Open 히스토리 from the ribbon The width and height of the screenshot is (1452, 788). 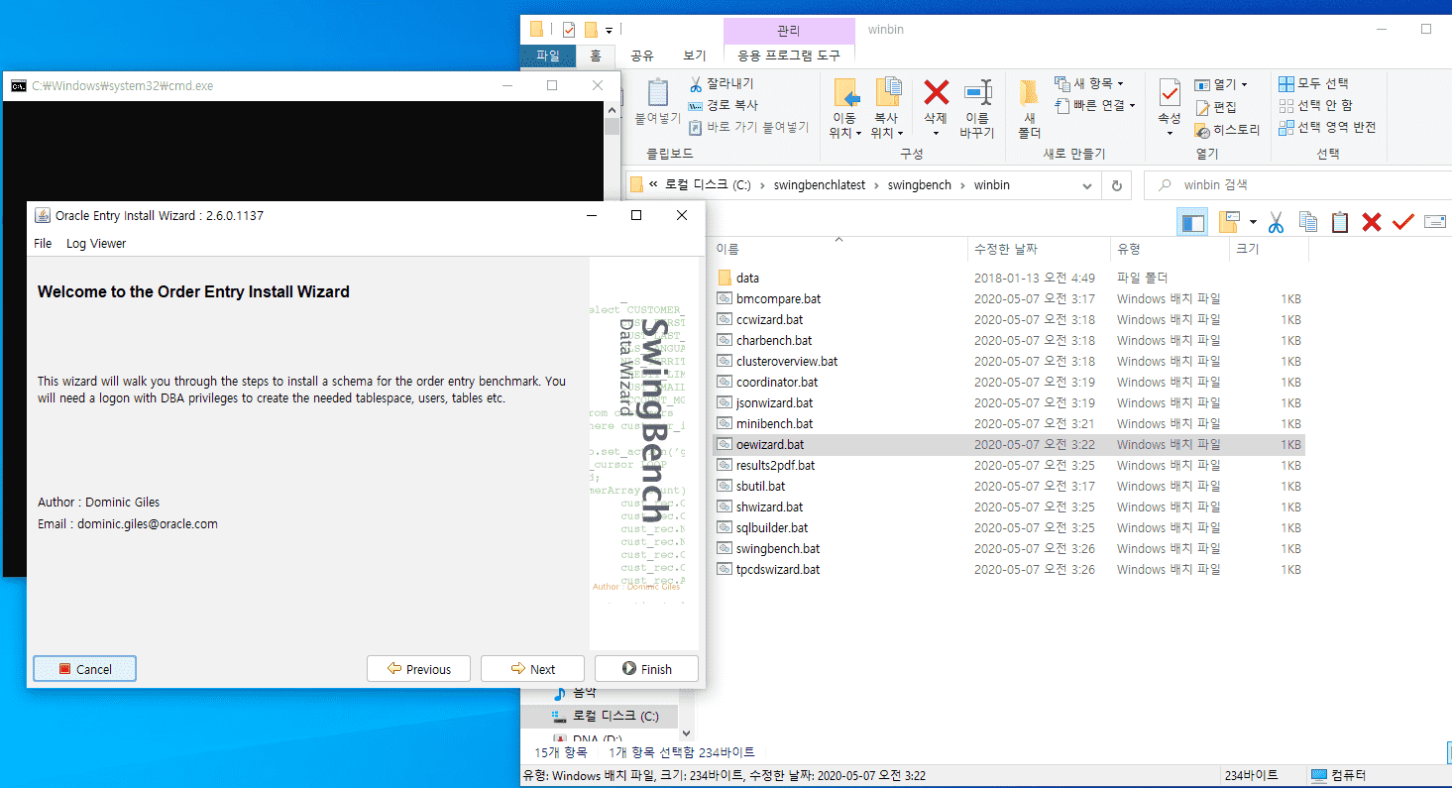tap(1228, 130)
